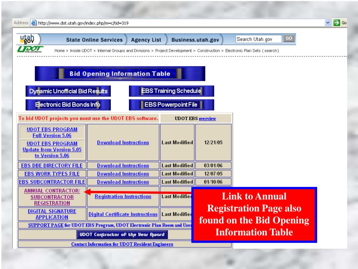Open Download Instructions for Subcontractor file

[x=123, y=182]
